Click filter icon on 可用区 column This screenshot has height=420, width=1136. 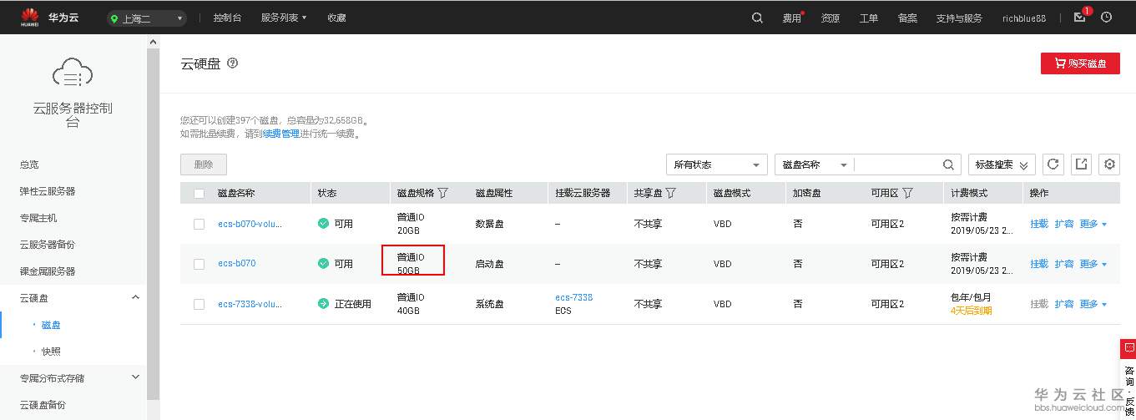click(907, 193)
